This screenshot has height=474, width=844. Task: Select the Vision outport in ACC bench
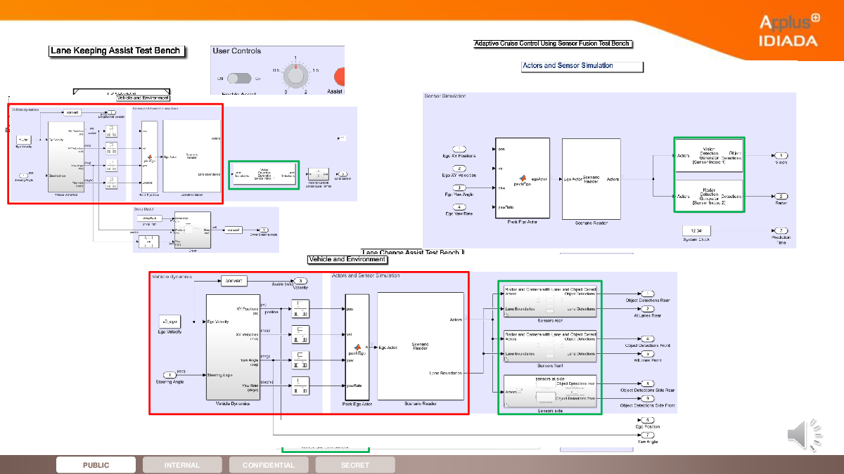[x=781, y=155]
